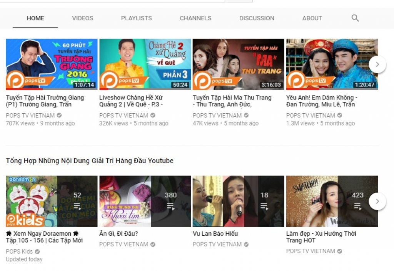The width and height of the screenshot is (394, 271).
Task: Play the Chàng Hề Xứ Quảng 2 thumbnail
Action: 145,64
